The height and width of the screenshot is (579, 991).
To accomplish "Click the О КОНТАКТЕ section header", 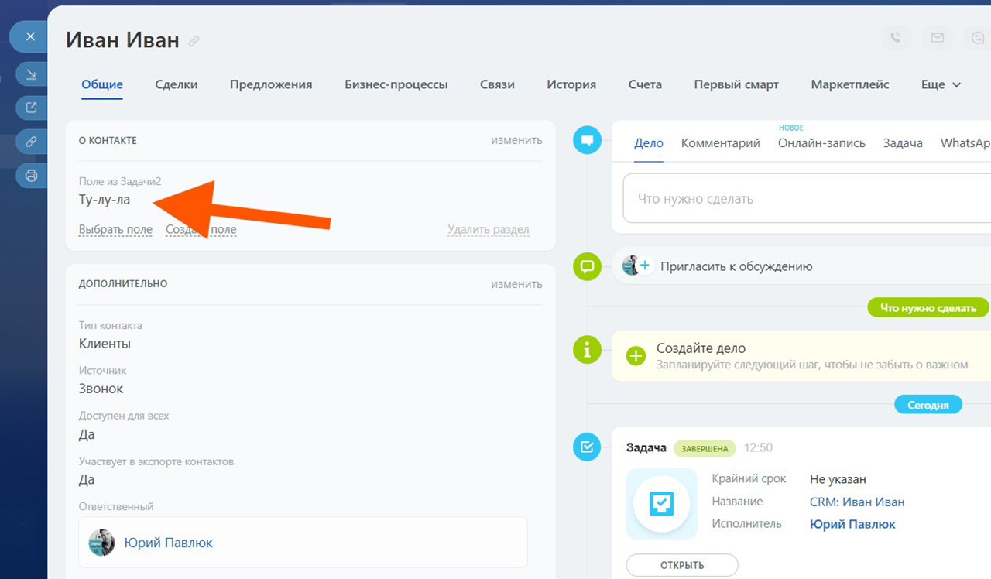I will point(108,141).
